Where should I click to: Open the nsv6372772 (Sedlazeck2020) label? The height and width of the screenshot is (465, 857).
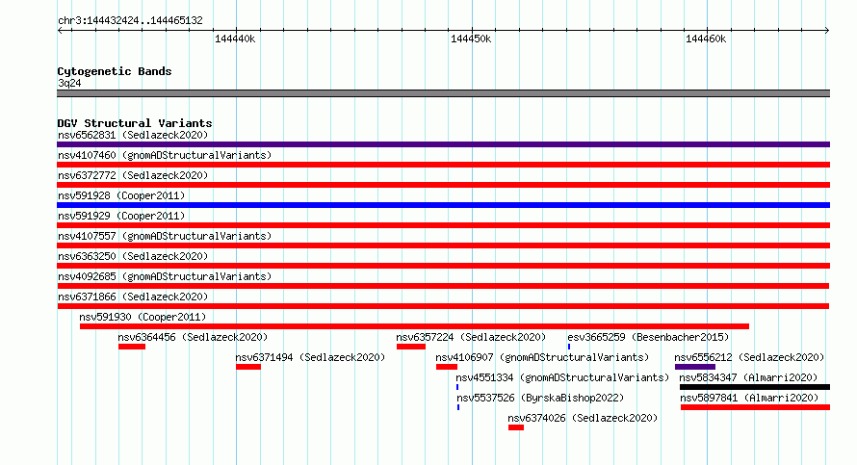133,175
